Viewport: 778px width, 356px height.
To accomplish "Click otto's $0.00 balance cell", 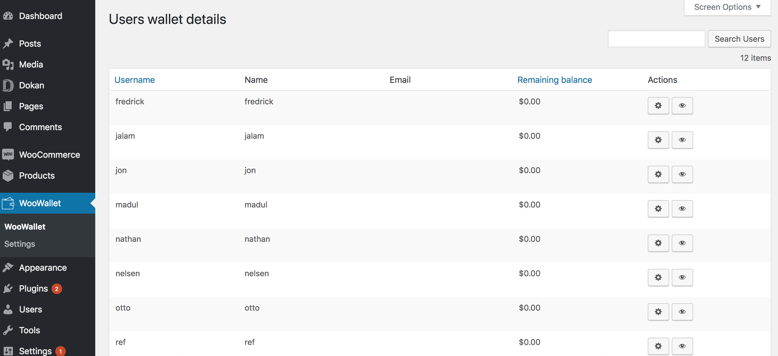I will click(529, 308).
